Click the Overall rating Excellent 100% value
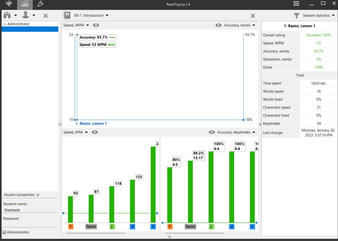338x241 pixels. [x=319, y=35]
